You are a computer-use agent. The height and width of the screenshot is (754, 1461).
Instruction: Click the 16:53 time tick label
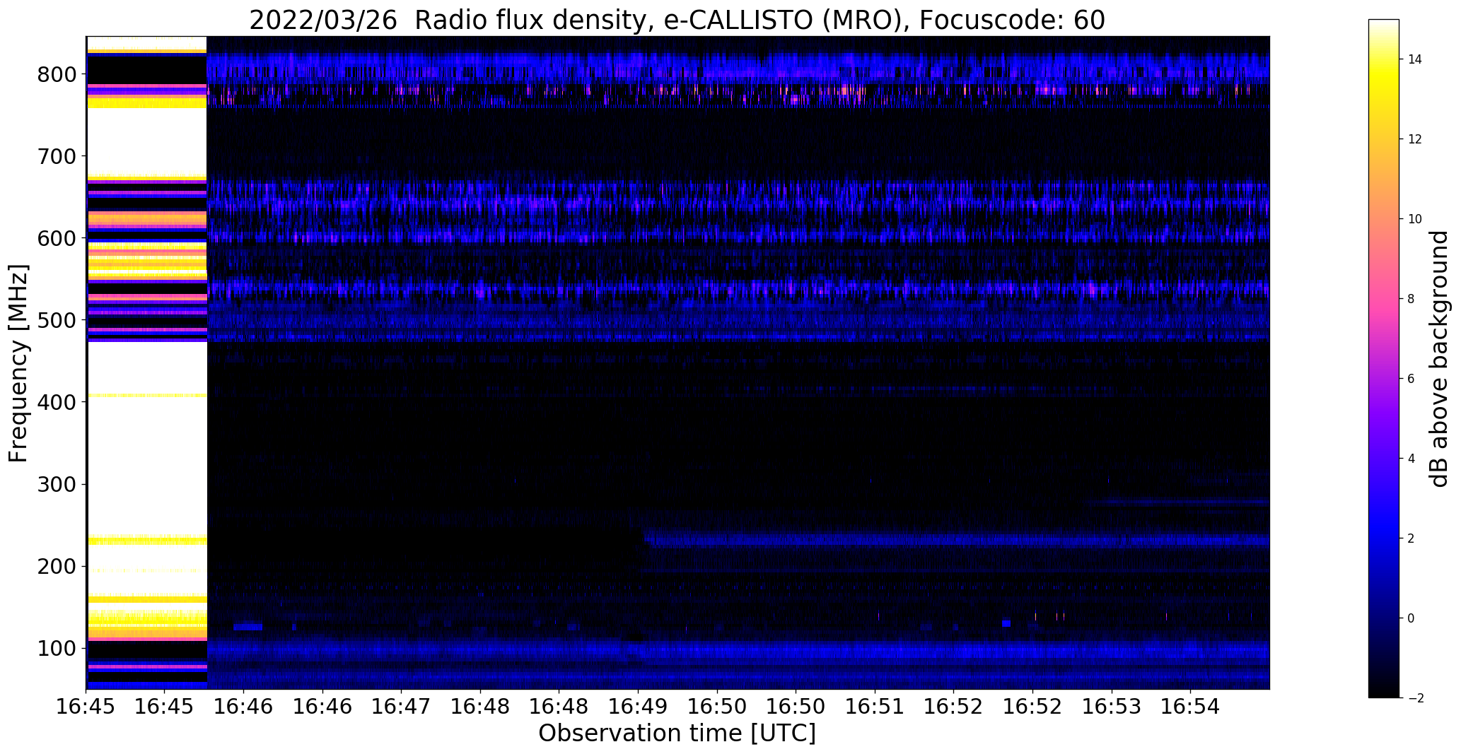point(1112,705)
